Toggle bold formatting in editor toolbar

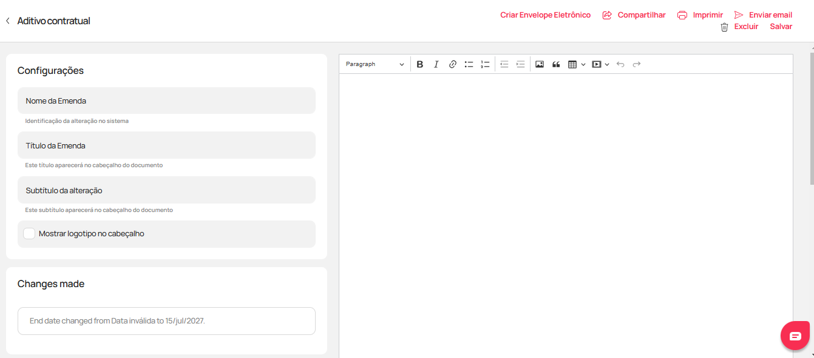419,64
